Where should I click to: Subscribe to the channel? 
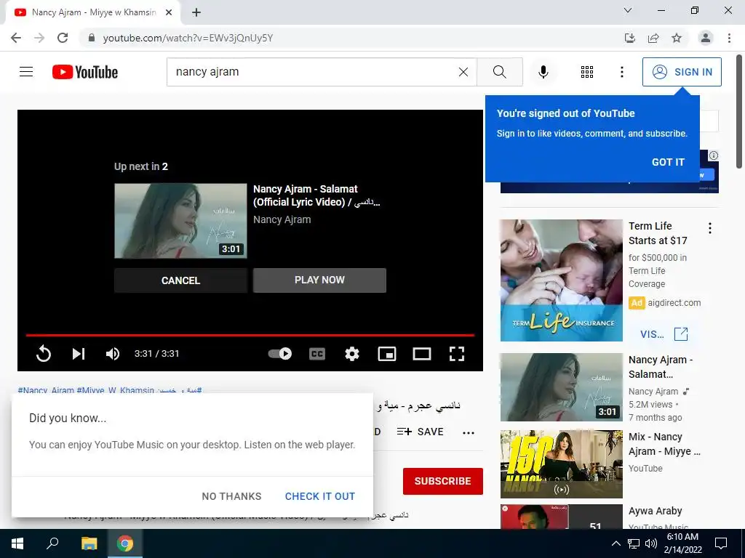tap(443, 481)
